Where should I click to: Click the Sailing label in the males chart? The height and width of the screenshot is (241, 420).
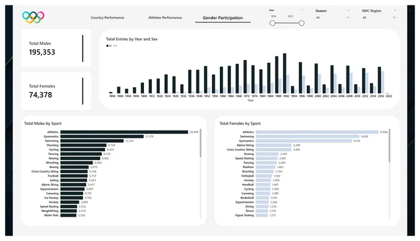tap(54, 180)
